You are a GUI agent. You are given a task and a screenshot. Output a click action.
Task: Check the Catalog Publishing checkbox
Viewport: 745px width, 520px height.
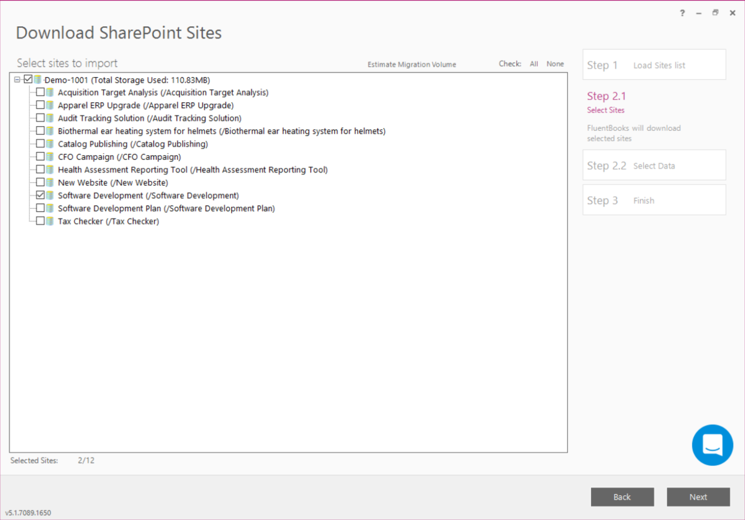tap(40, 144)
